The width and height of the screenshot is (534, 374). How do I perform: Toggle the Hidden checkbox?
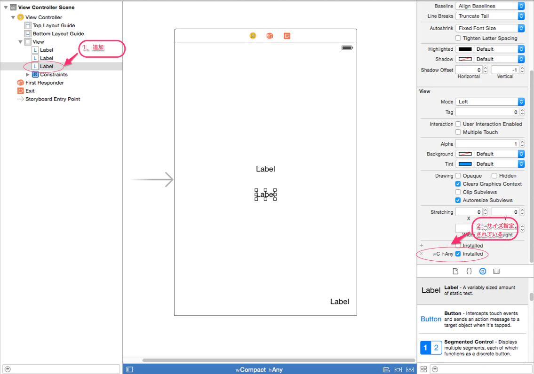494,176
